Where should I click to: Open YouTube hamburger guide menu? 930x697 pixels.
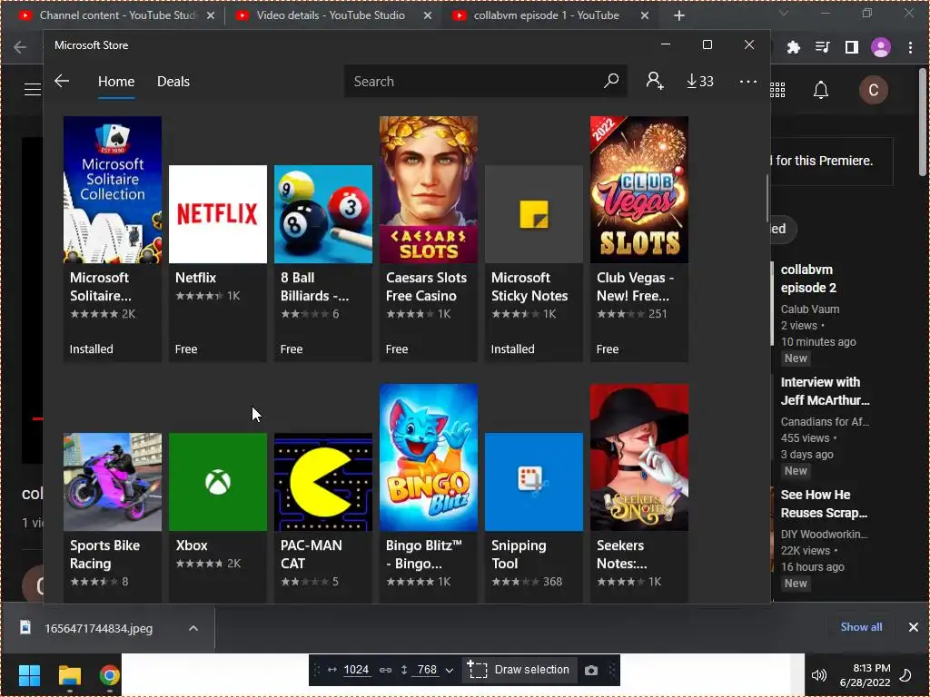click(x=32, y=90)
